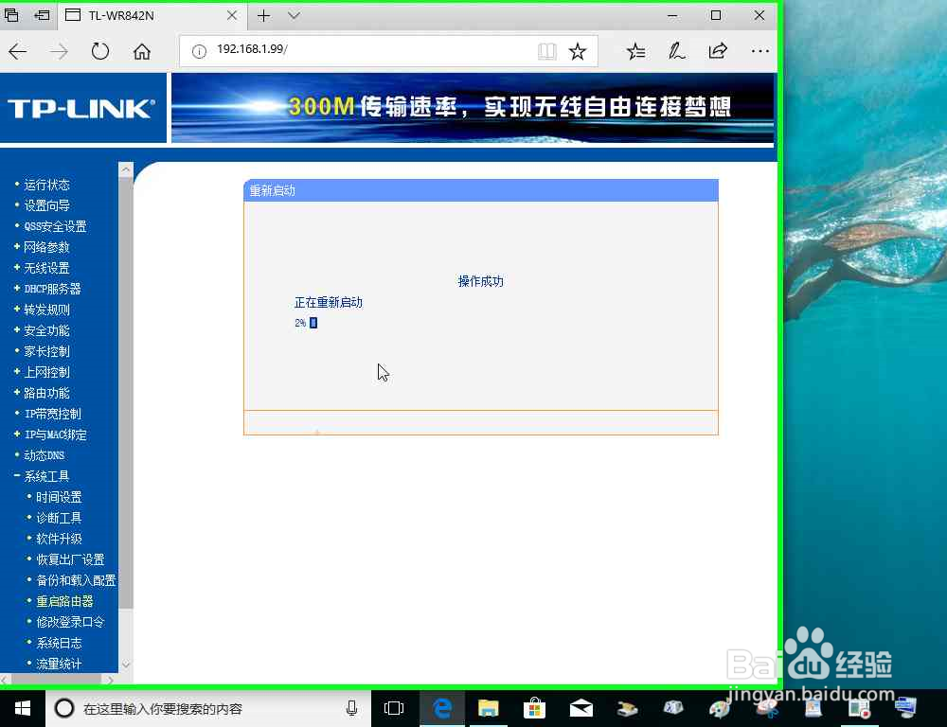
Task: Open the site information icon in address bar
Action: [x=199, y=52]
